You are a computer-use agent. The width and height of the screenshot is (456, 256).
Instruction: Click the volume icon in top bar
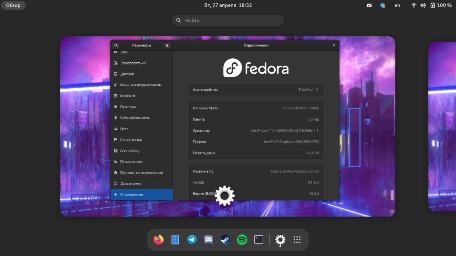(x=423, y=5)
